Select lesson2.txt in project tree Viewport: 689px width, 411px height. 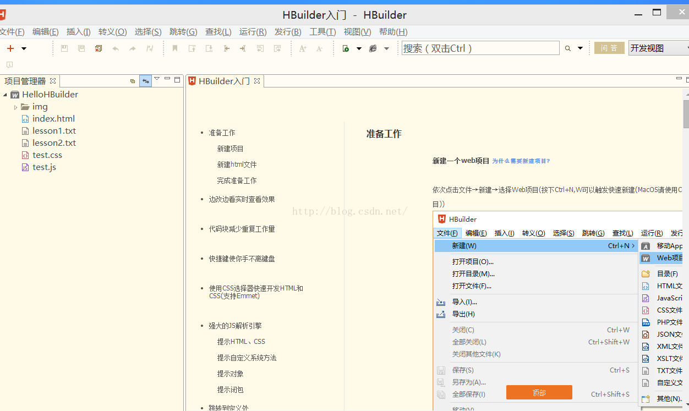click(54, 143)
